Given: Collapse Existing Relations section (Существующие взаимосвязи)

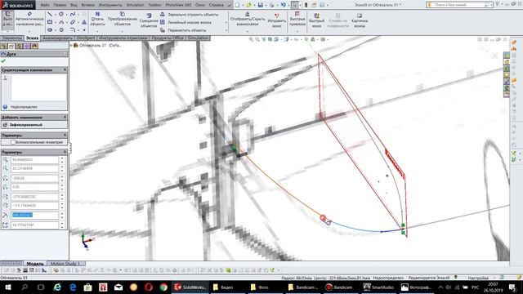Looking at the screenshot, I should [x=65, y=70].
